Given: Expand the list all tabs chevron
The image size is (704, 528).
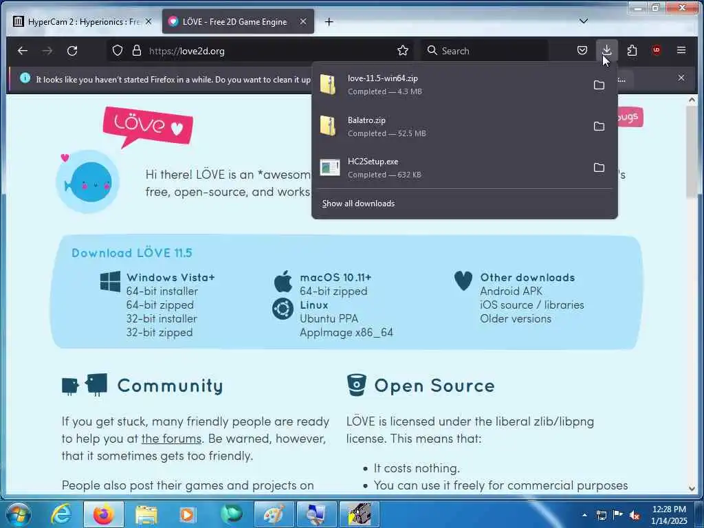Looking at the screenshot, I should pos(583,21).
